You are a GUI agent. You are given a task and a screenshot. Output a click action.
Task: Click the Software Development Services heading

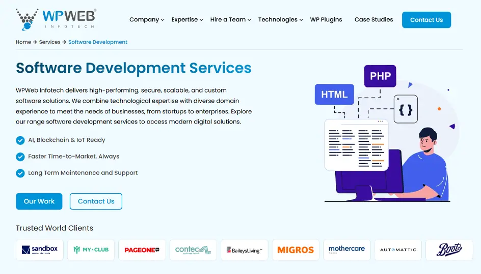click(x=133, y=68)
